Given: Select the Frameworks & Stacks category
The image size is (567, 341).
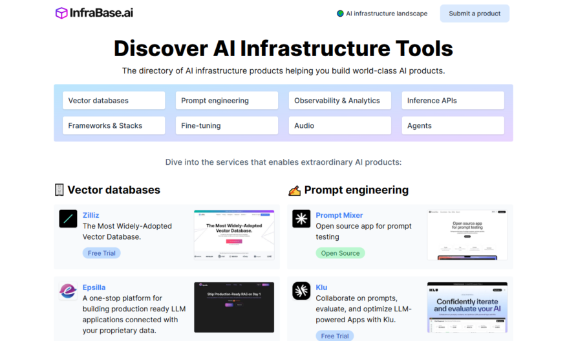Looking at the screenshot, I should [114, 125].
